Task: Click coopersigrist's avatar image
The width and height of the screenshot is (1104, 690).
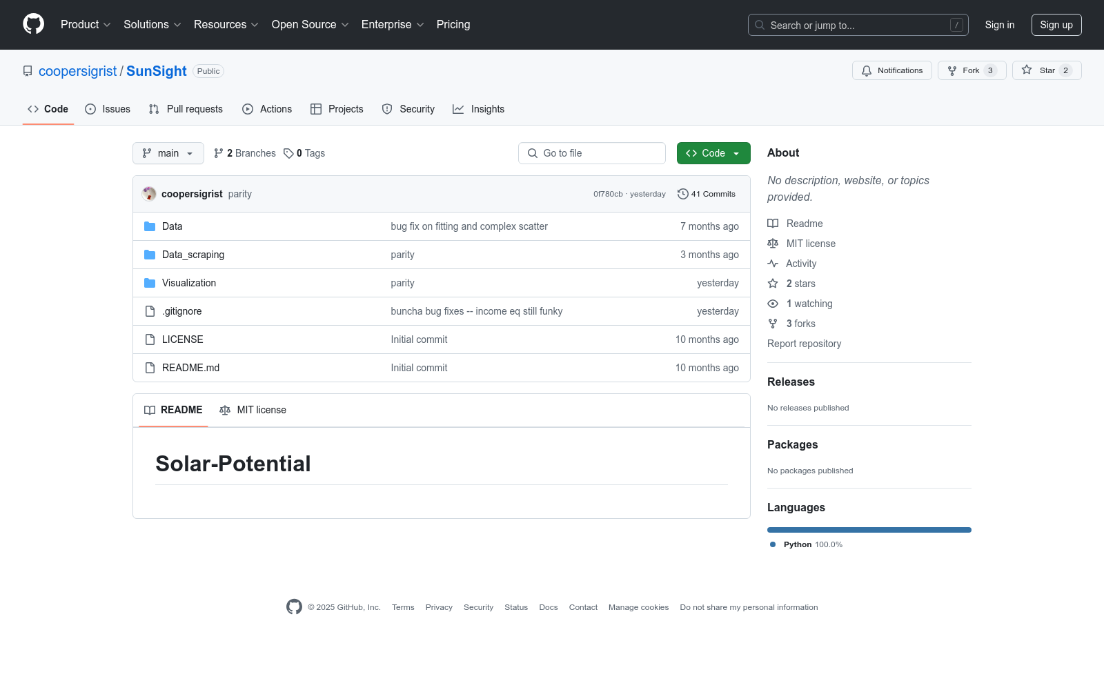Action: 149,194
